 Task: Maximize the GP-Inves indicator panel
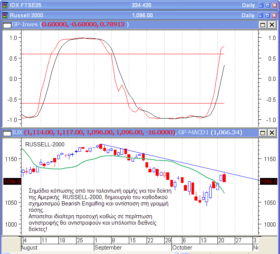point(263,24)
